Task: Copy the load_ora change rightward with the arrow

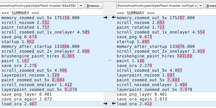Action: click(x=105, y=103)
